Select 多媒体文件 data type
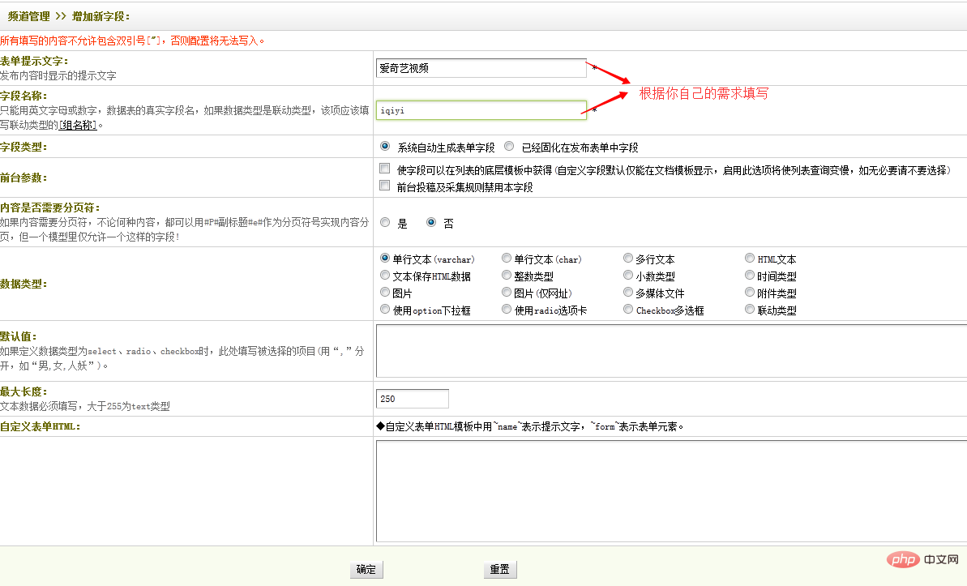Viewport: 967px width, 586px height. click(x=628, y=293)
